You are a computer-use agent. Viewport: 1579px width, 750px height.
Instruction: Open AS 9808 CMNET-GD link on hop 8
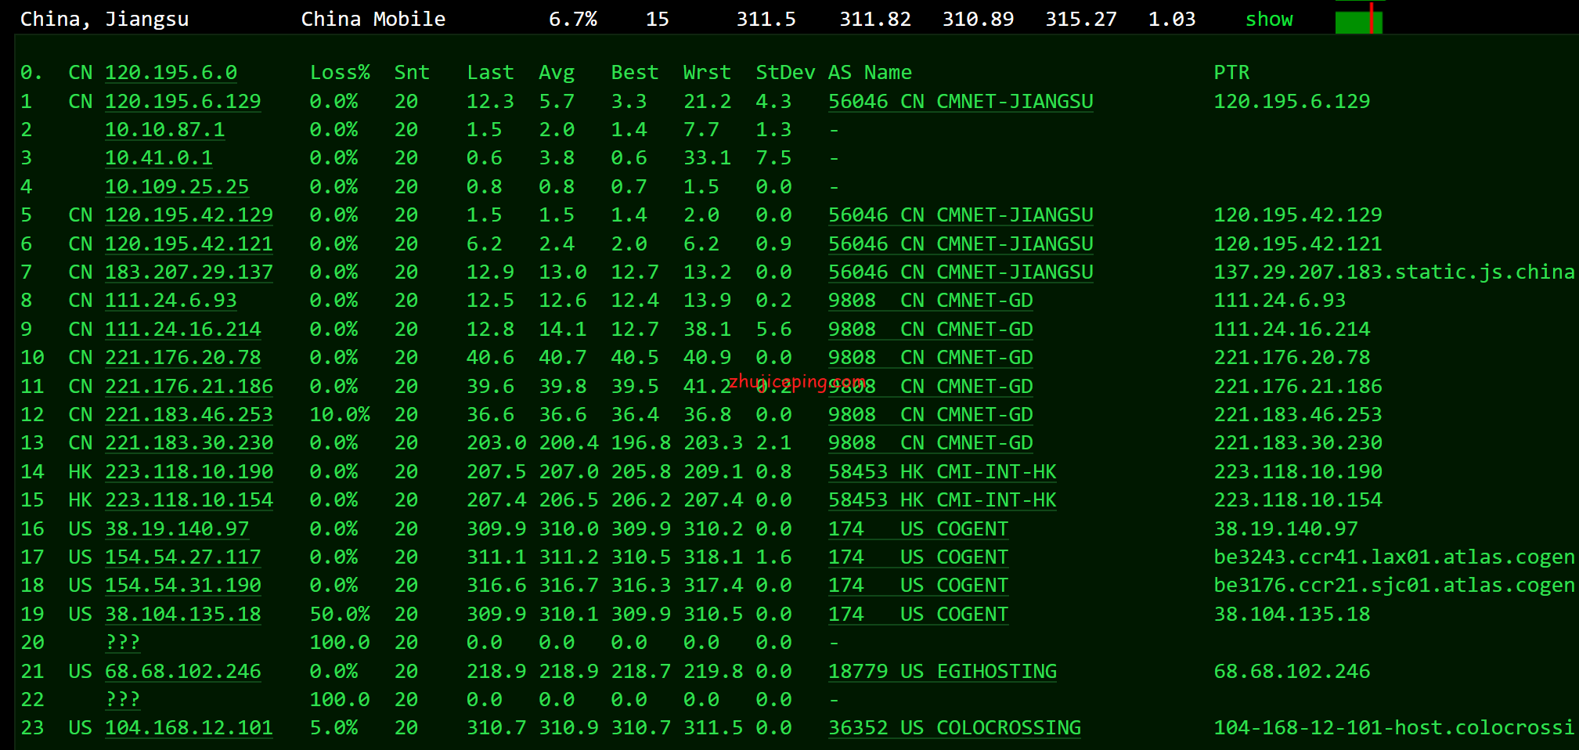pos(931,301)
